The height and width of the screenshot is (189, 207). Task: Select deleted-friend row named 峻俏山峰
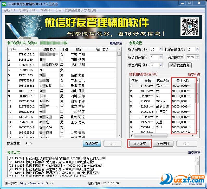(x=162, y=106)
